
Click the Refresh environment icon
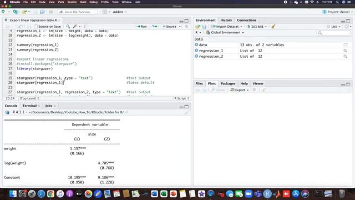coord(347,27)
